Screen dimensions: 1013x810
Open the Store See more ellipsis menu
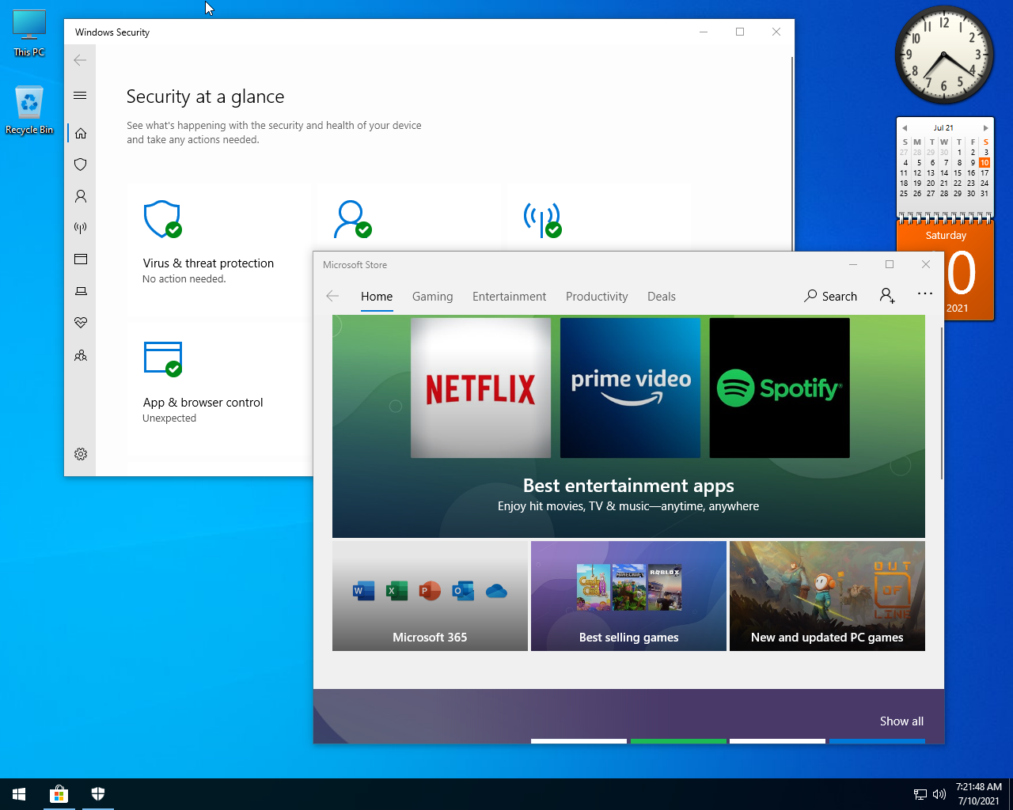pos(924,293)
